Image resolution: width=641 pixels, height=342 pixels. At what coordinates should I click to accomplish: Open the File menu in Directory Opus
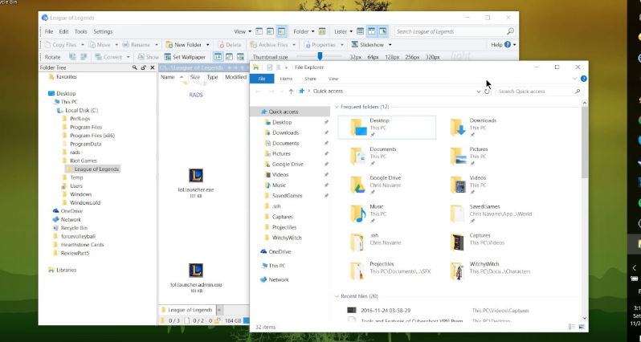49,31
